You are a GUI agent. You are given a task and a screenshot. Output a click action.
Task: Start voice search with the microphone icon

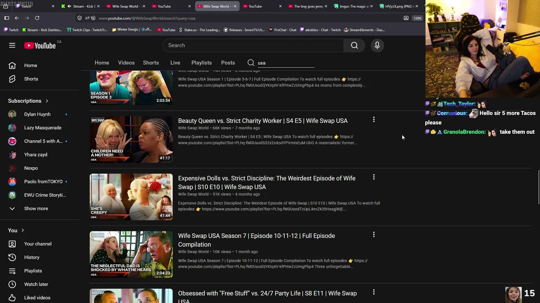point(377,45)
